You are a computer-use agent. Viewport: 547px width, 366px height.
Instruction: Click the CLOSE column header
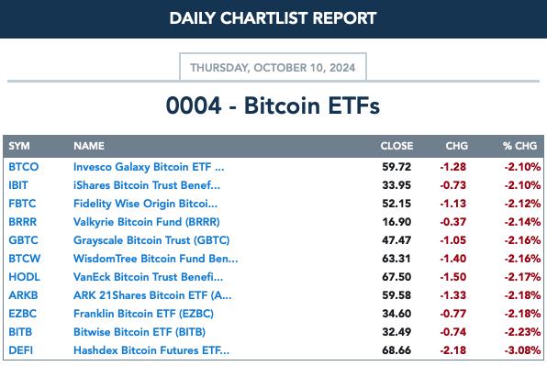[396, 146]
